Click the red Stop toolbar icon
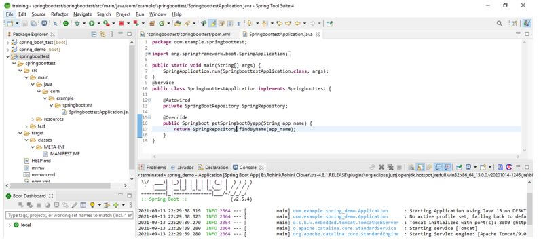The width and height of the screenshot is (541, 247). pos(122,24)
